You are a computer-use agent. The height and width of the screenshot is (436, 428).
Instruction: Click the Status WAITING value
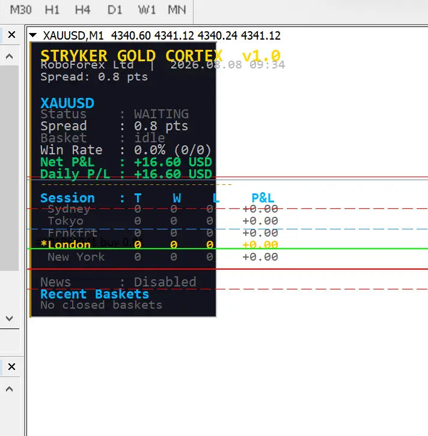coord(161,114)
